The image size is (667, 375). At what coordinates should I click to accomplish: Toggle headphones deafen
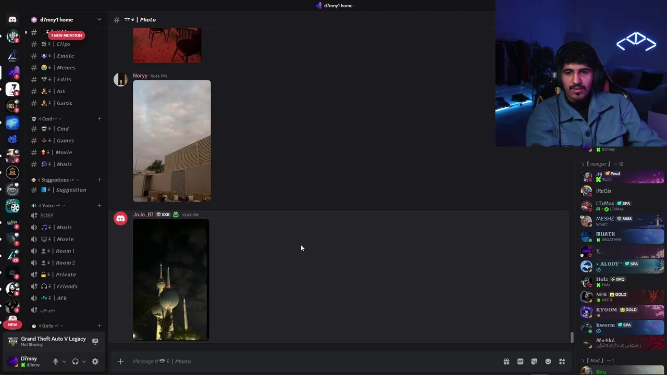pyautogui.click(x=75, y=361)
